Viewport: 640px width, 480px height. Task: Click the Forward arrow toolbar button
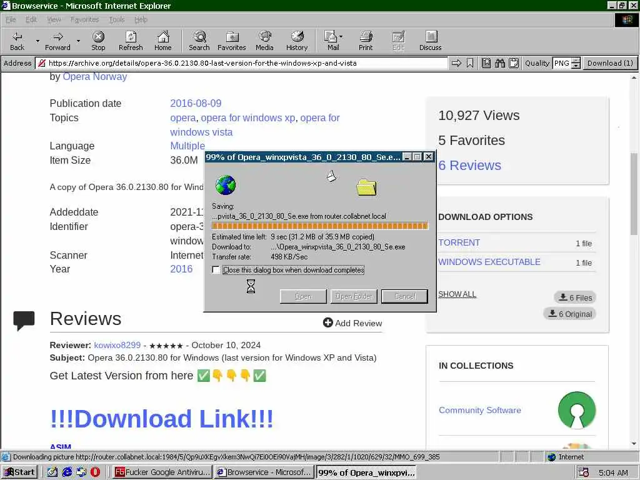[x=57, y=41]
